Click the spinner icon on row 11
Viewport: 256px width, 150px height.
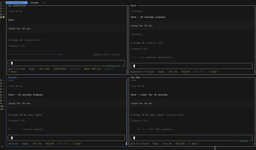4,109
